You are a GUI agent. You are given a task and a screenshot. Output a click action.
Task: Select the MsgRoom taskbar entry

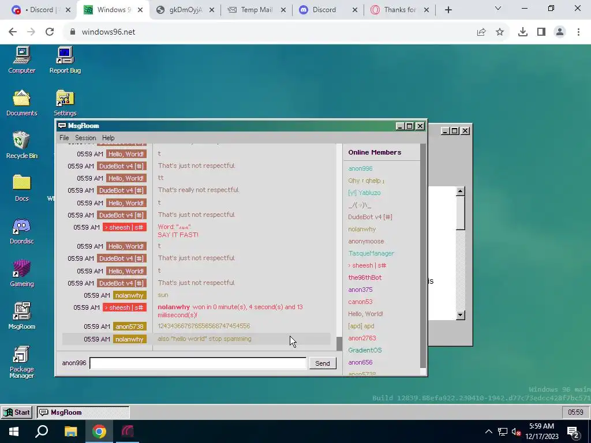83,412
